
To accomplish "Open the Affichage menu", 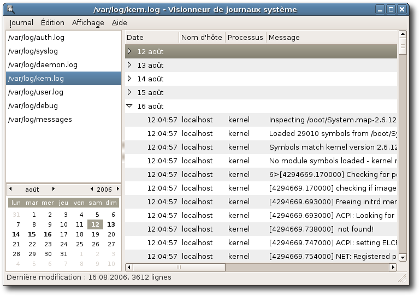I will 88,23.
